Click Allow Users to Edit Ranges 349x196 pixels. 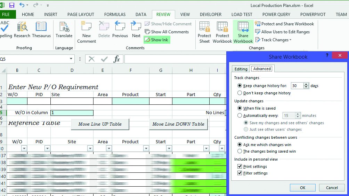pos(283,32)
